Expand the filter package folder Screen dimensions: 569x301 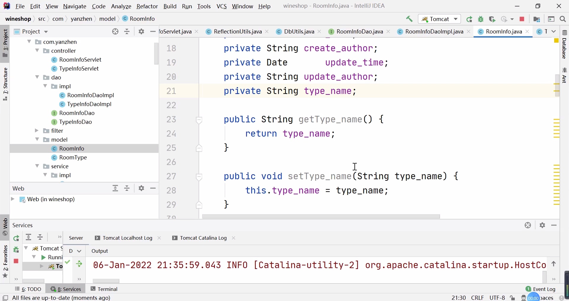(37, 131)
